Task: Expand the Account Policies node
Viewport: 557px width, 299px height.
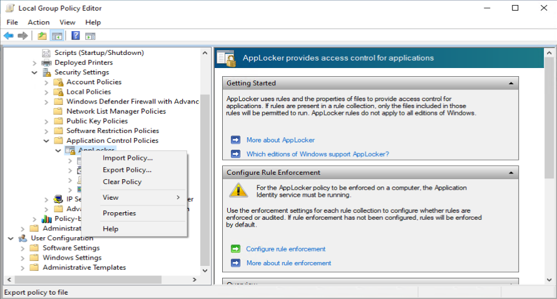Action: point(46,82)
